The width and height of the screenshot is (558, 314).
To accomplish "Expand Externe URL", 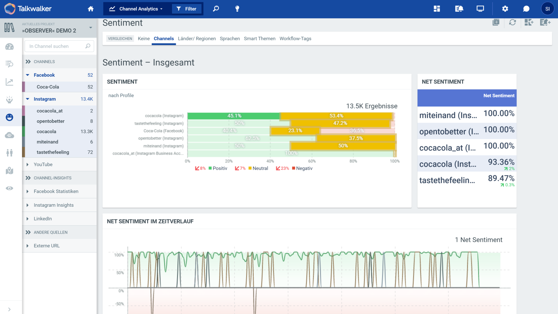I will [28, 246].
